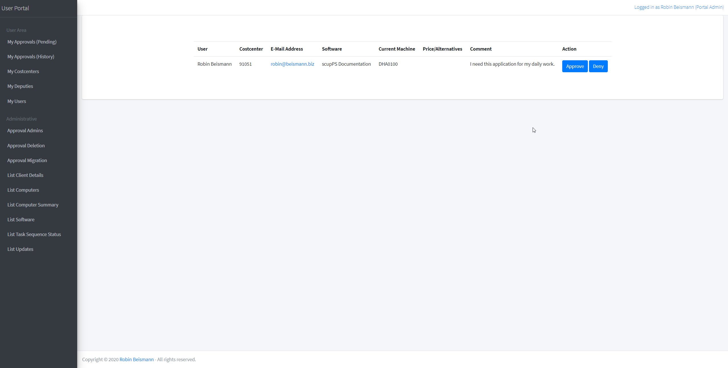Open List Task Sequence Status
This screenshot has width=728, height=368.
click(34, 234)
